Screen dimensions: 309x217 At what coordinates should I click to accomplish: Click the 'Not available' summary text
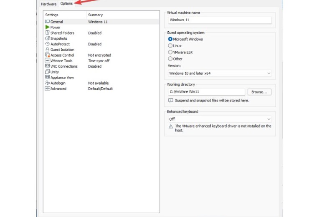click(x=98, y=83)
